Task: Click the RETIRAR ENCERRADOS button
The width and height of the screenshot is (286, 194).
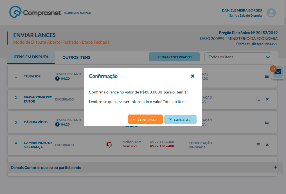Action: [174, 57]
